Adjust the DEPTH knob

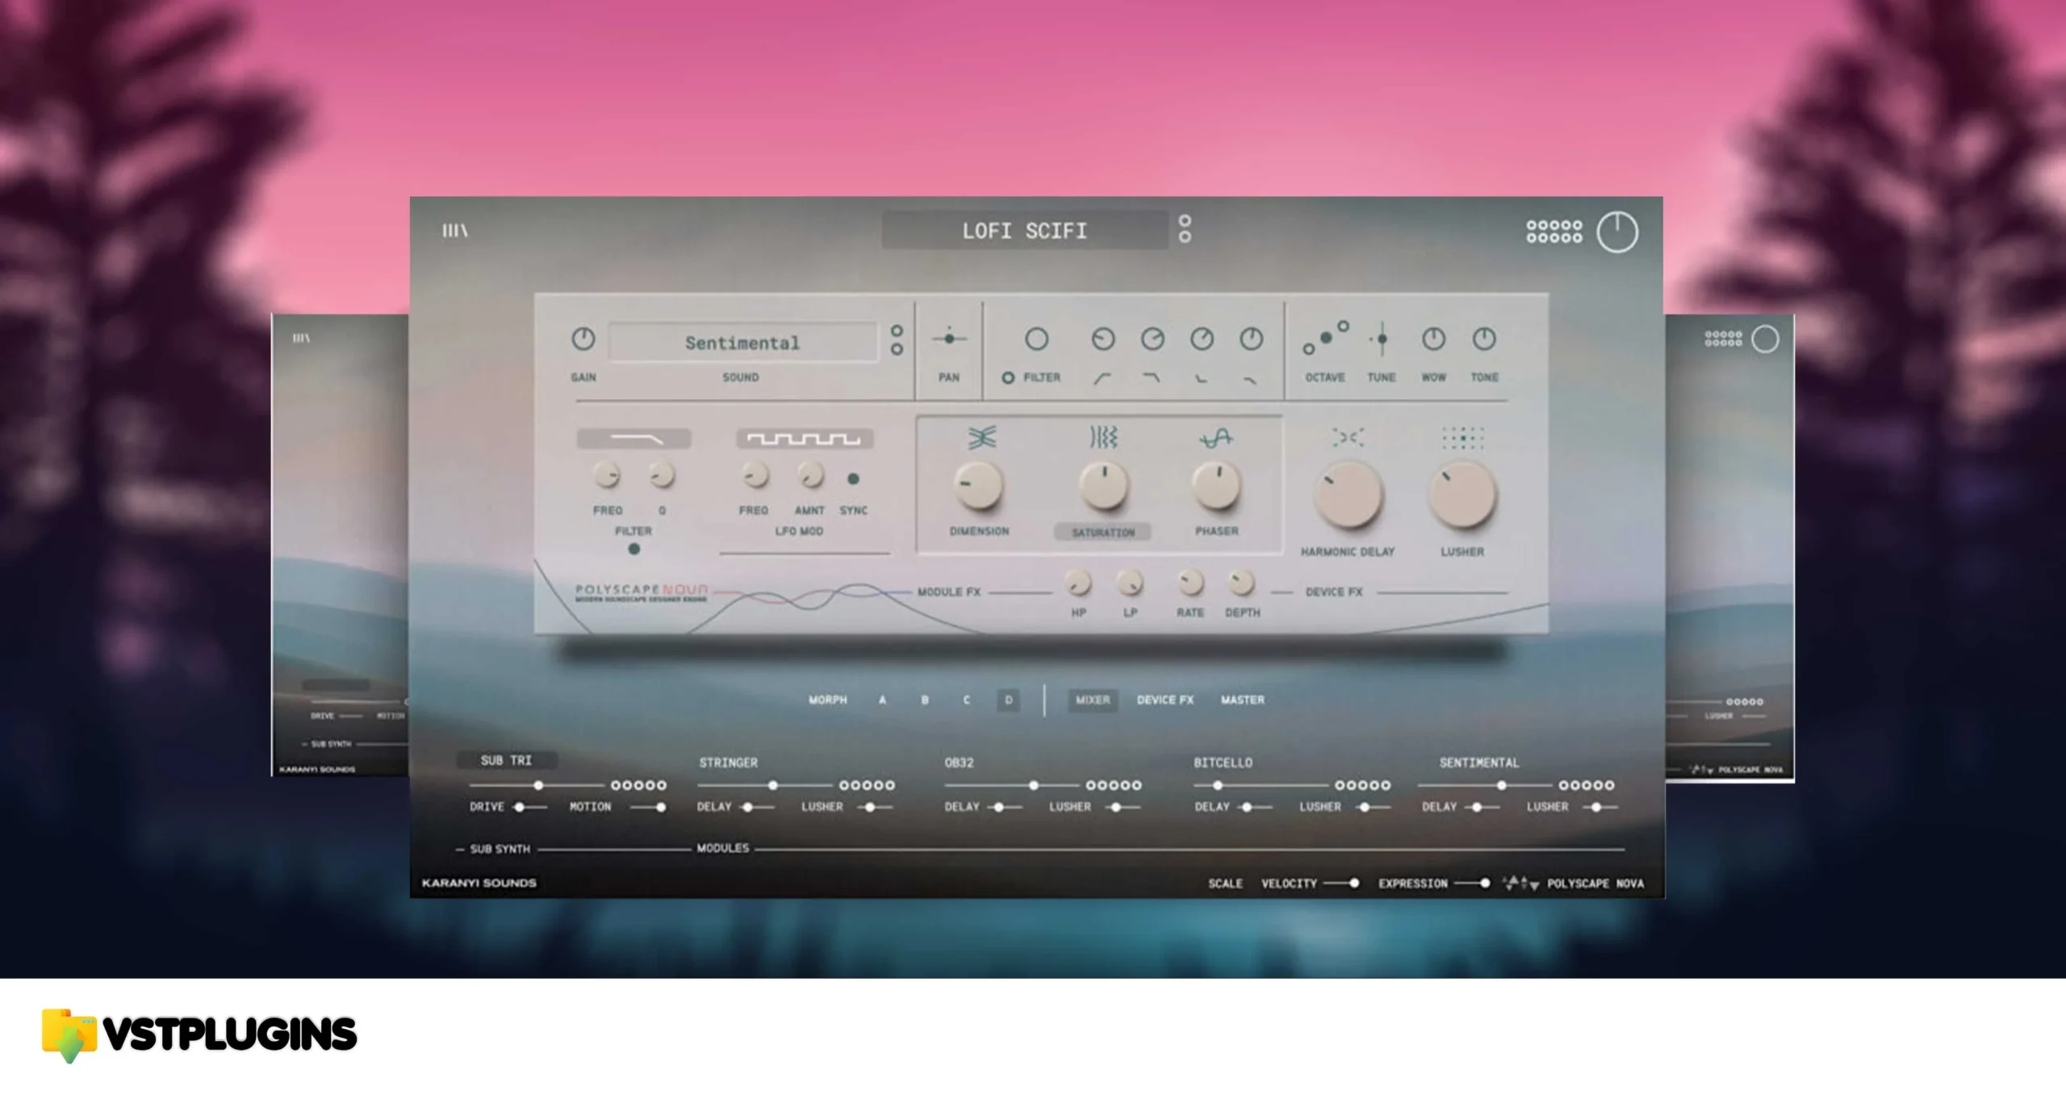[1241, 582]
